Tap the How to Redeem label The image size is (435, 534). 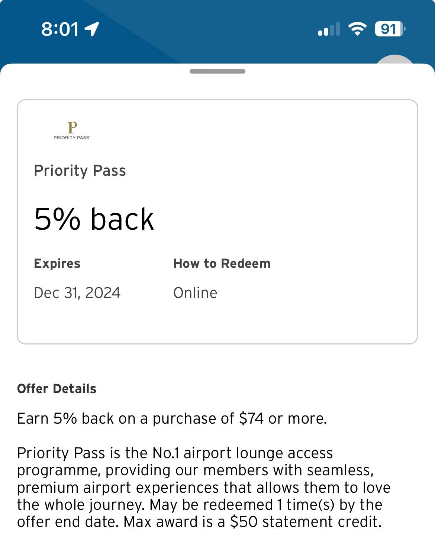[222, 263]
